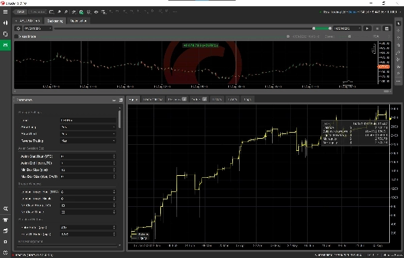Viewport: 404px width, 258px height.
Task: Open the Equity results tab
Action: [x=133, y=99]
